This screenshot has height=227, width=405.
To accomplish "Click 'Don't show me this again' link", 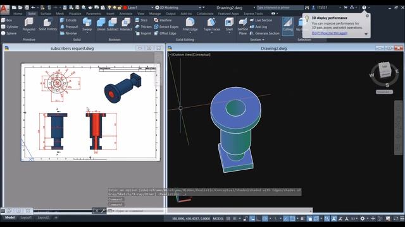I will click(x=329, y=33).
